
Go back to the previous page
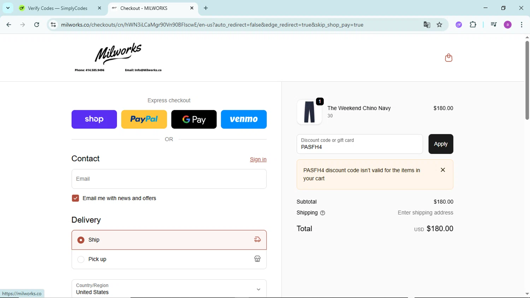[x=9, y=25]
